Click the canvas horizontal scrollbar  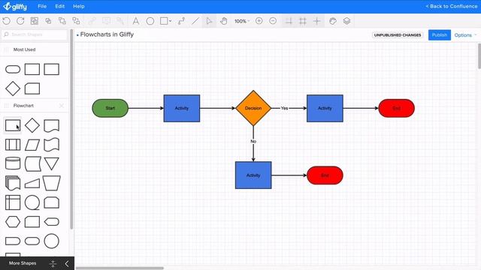pyautogui.click(x=119, y=268)
